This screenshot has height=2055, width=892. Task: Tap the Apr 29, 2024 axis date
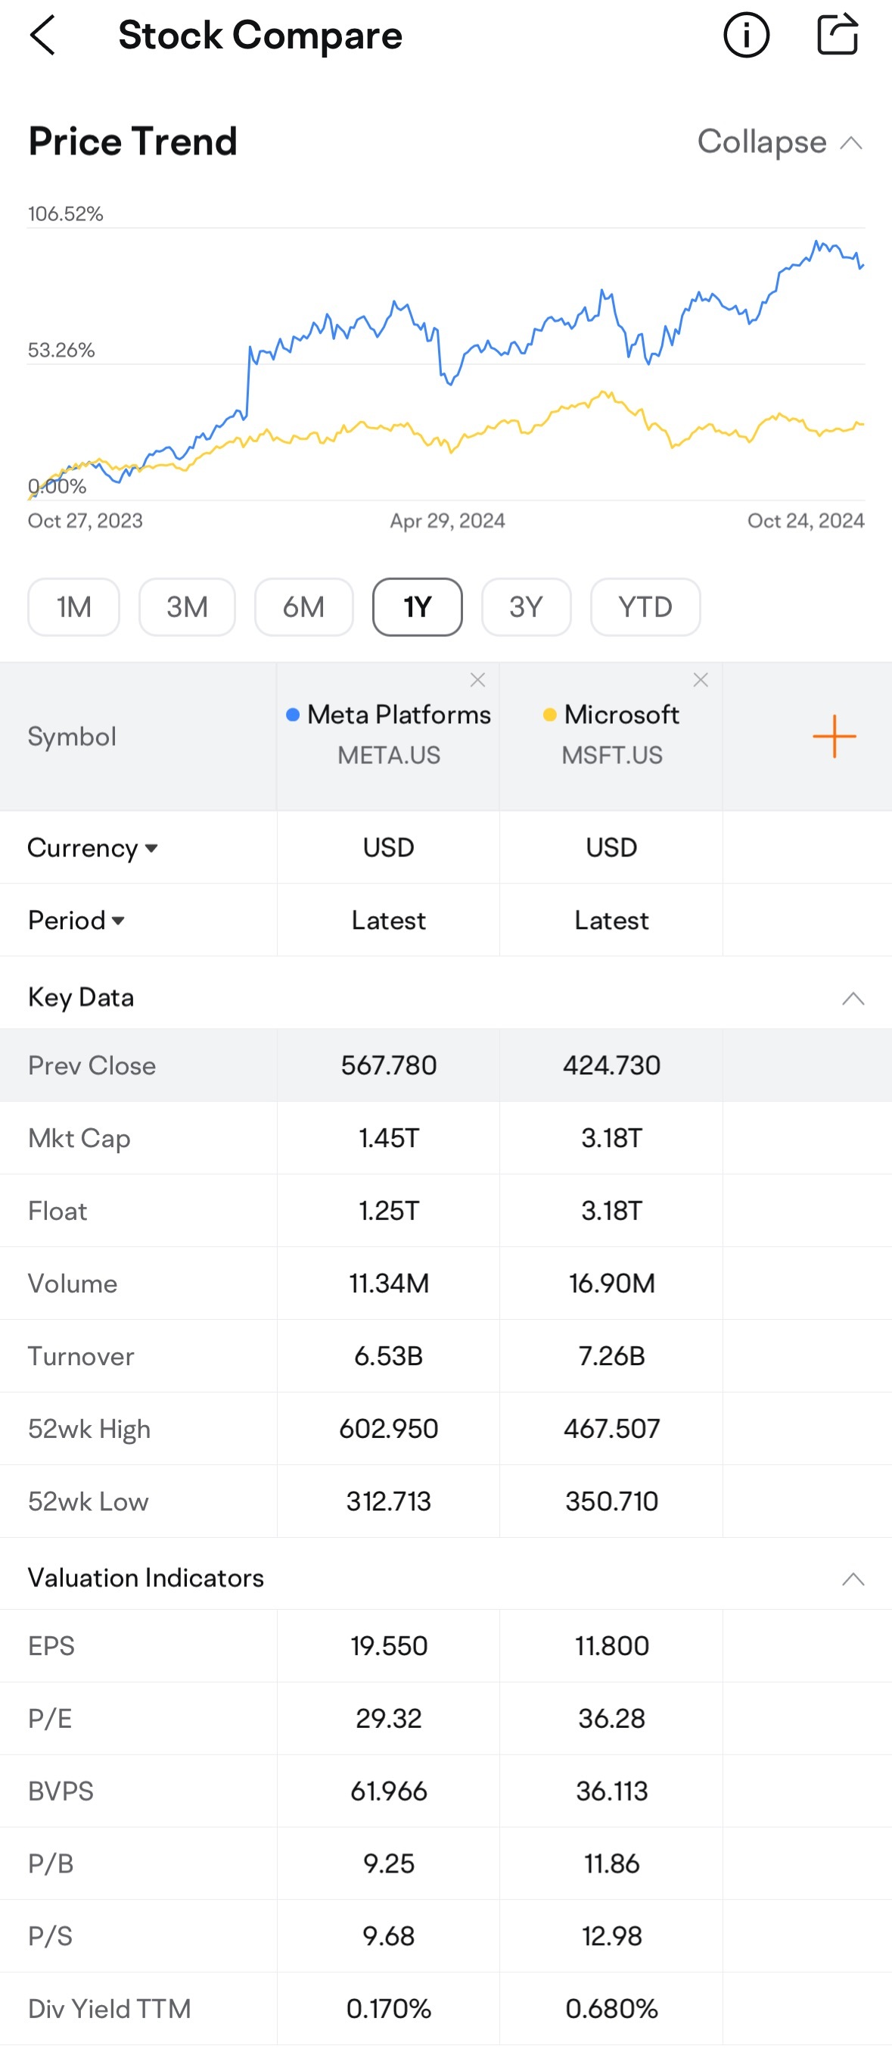click(447, 521)
